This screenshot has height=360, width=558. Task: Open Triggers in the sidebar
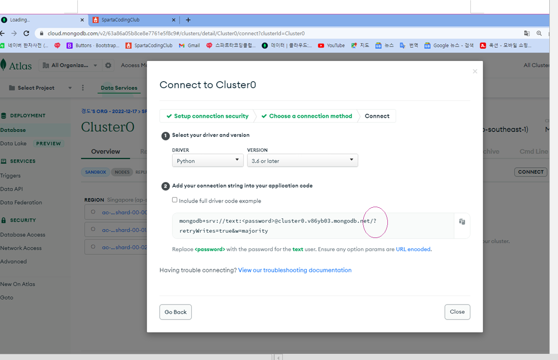coord(10,175)
